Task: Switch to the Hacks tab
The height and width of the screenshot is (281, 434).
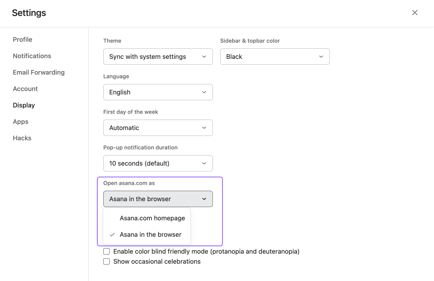Action: 22,138
